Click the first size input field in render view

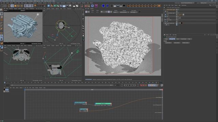point(92,12)
